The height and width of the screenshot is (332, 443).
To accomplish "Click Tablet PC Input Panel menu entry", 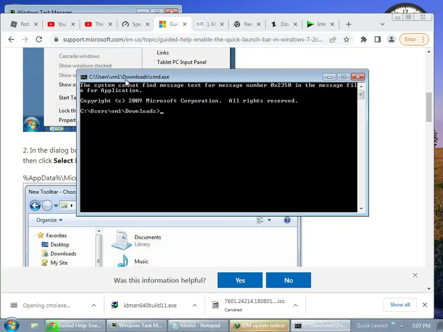I will click(181, 62).
